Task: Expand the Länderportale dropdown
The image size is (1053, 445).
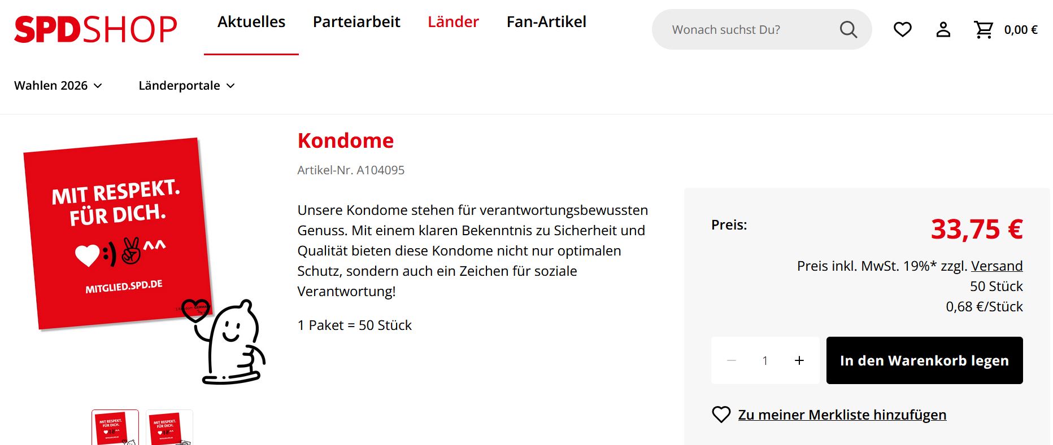Action: 186,86
